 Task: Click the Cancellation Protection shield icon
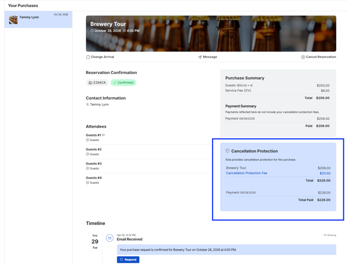point(227,151)
